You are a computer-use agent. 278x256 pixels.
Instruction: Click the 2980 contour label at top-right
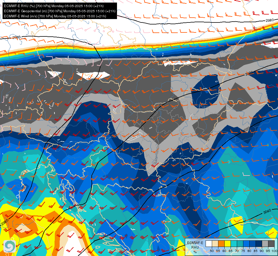point(270,20)
